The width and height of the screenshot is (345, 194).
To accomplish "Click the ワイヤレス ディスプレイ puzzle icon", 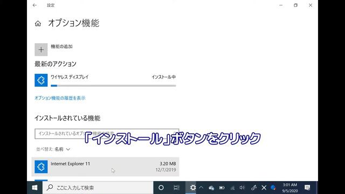I will [41, 80].
